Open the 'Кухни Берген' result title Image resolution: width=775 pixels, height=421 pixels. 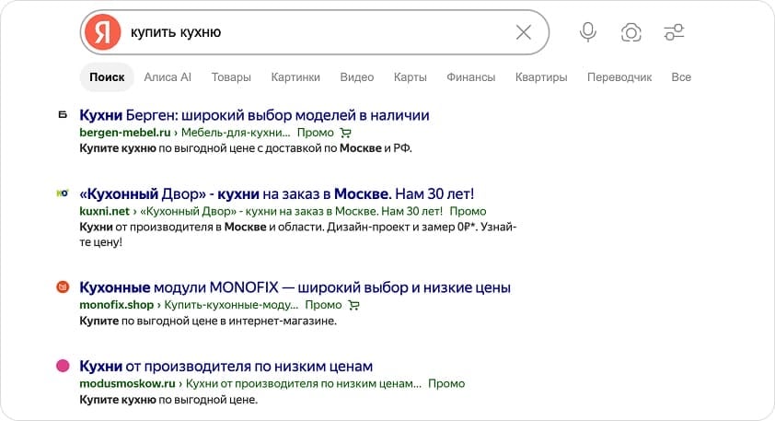(254, 115)
